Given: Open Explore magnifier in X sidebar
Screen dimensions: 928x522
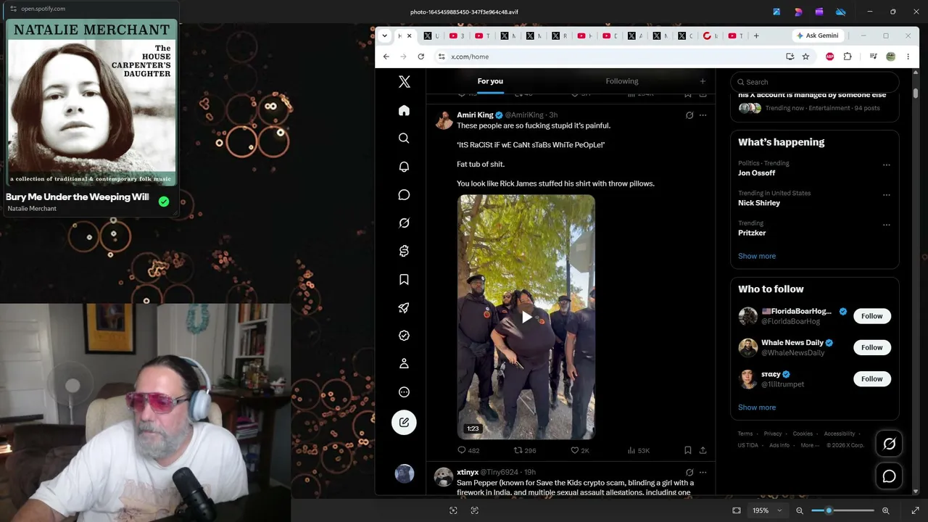Looking at the screenshot, I should coord(405,138).
